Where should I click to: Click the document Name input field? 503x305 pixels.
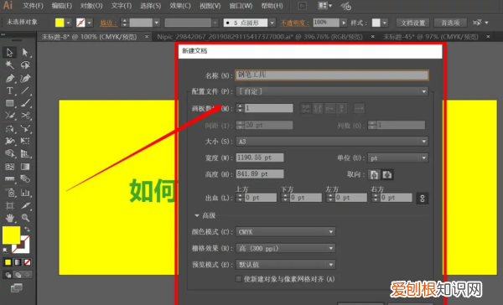332,75
